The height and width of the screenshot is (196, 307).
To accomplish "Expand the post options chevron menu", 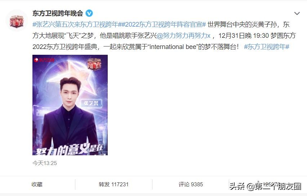I will point(297,13).
